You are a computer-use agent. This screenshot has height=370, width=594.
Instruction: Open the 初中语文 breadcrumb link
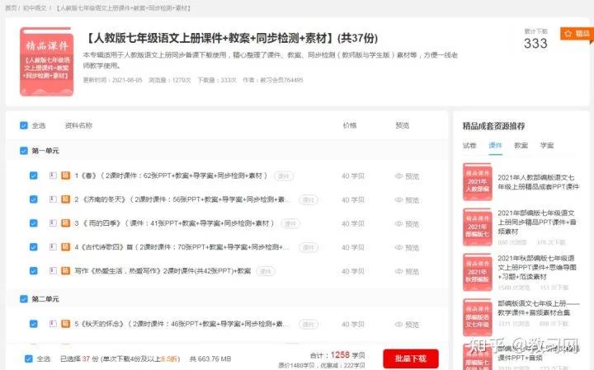[34, 7]
